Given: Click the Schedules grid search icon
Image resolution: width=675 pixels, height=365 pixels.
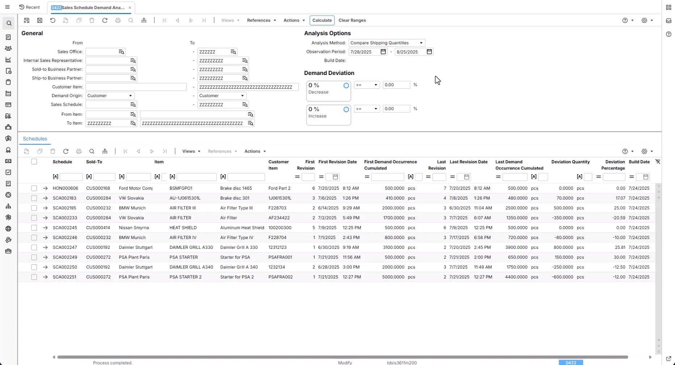Looking at the screenshot, I should pyautogui.click(x=92, y=151).
